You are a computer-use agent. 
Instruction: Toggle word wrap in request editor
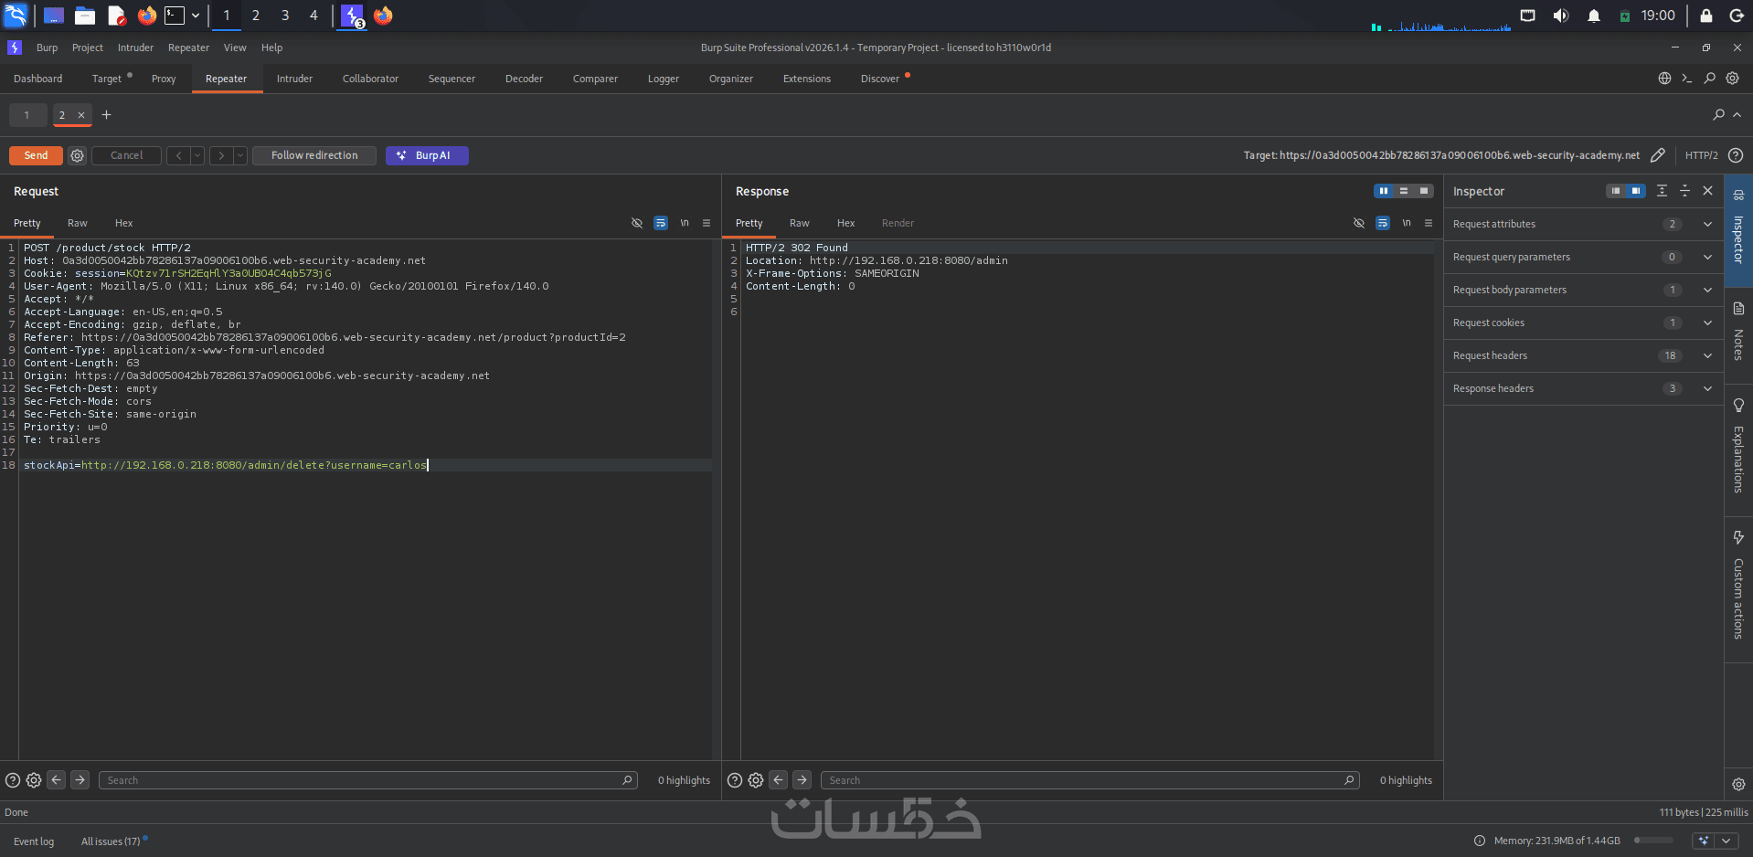(x=661, y=223)
